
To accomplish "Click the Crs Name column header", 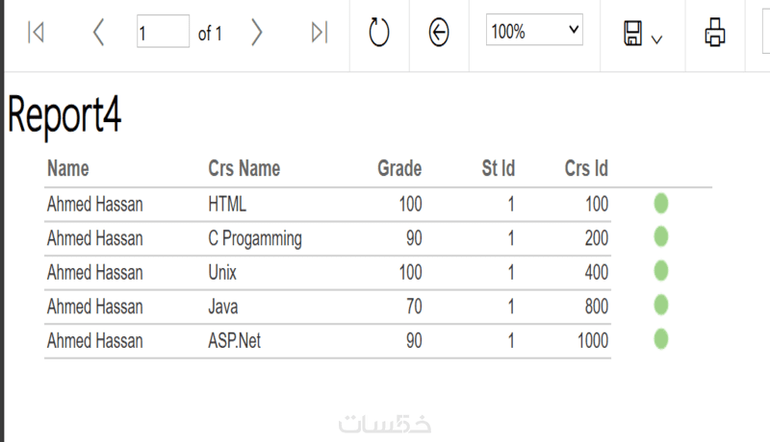I will 244,169.
